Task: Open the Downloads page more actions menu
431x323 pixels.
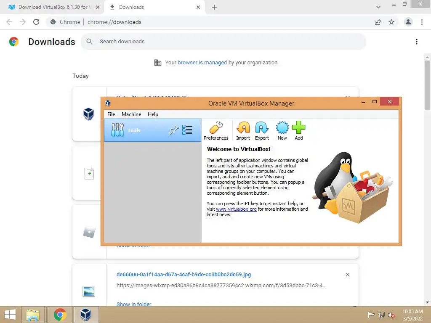Action: click(x=417, y=42)
